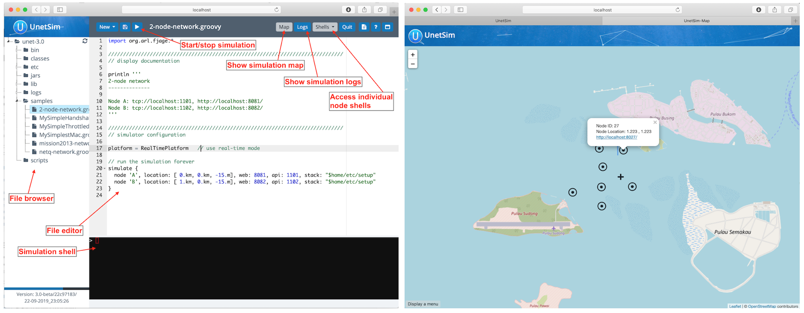Add new tab in left browser
This screenshot has height=313, width=804.
394,12
